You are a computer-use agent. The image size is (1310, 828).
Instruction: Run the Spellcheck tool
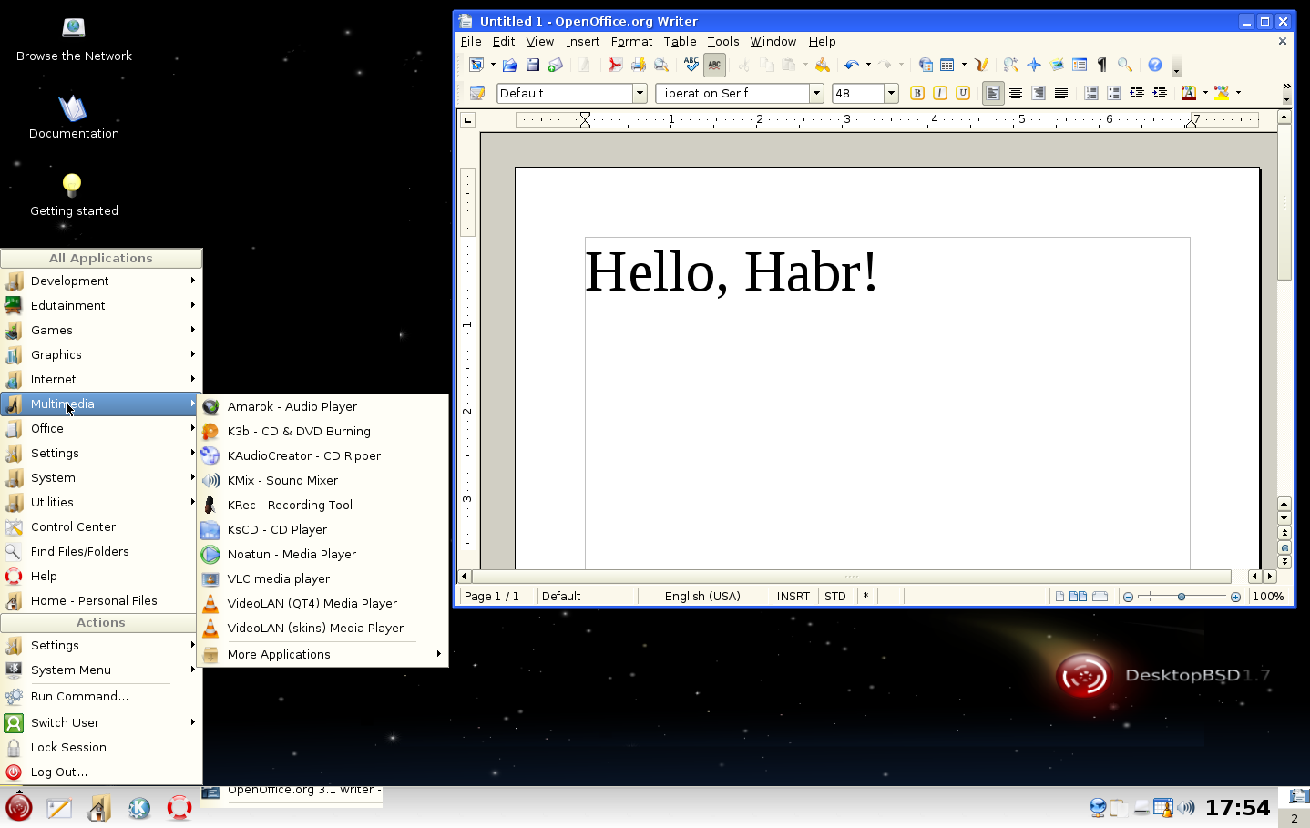click(x=691, y=65)
